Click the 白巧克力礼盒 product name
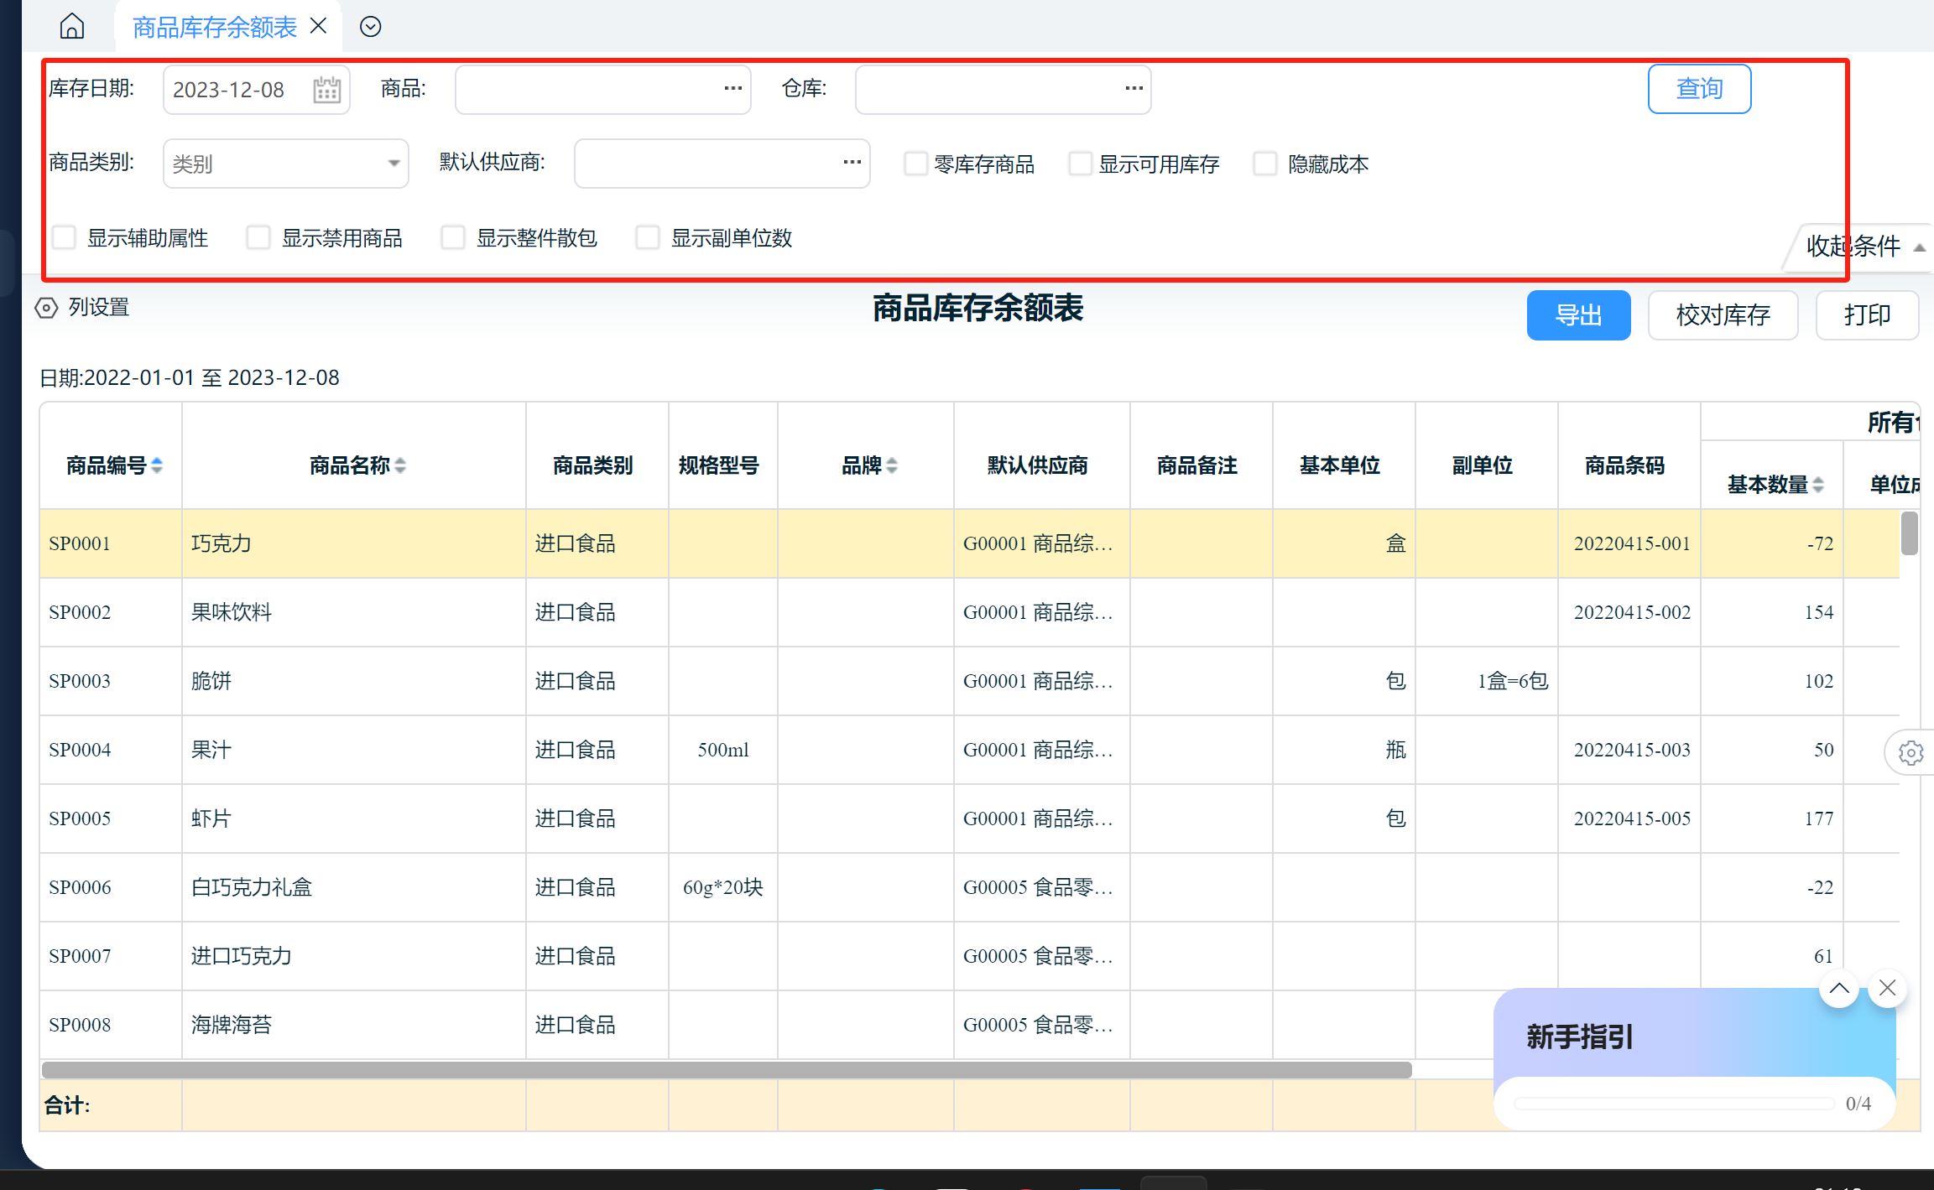The image size is (1934, 1190). [252, 887]
